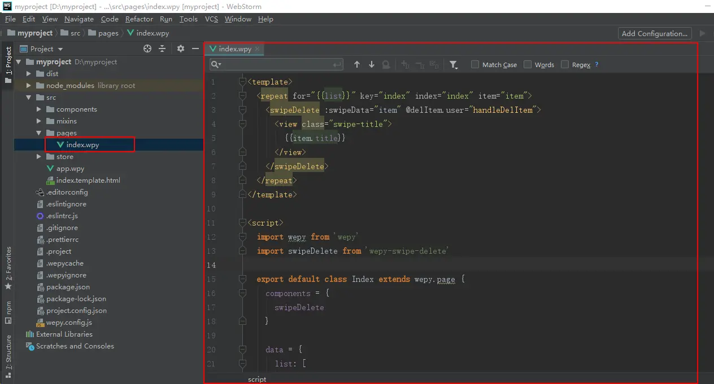This screenshot has width=714, height=384.
Task: Open the VCS menu
Action: [211, 19]
